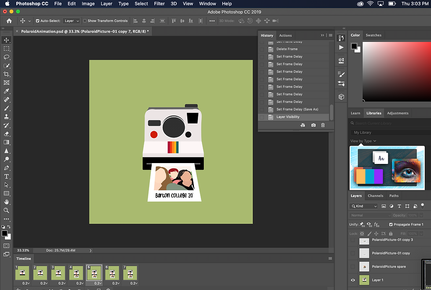Open the My Library dropdown
The height and width of the screenshot is (290, 431).
click(391, 133)
